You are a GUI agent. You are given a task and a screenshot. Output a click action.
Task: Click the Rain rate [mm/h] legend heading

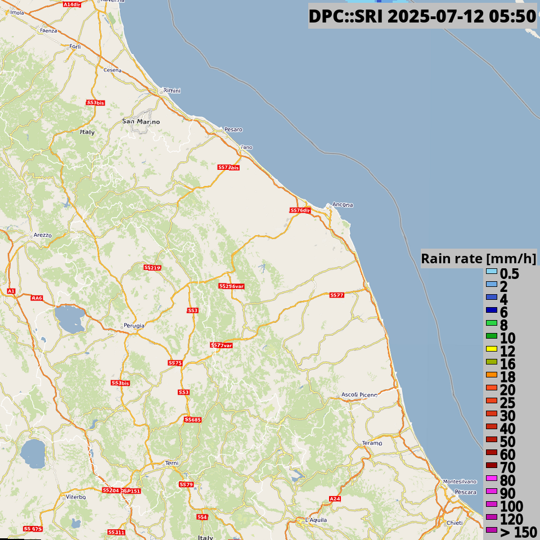[479, 258]
